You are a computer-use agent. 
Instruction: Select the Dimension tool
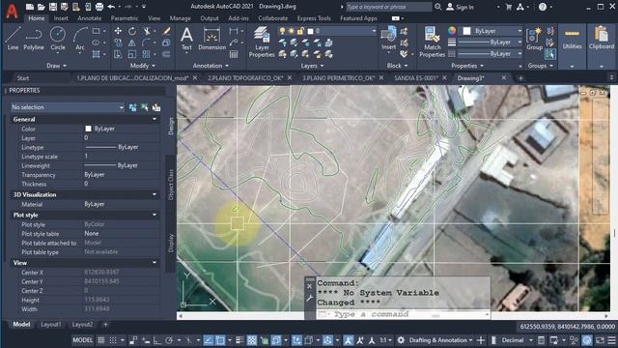(x=211, y=39)
